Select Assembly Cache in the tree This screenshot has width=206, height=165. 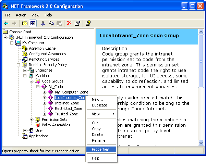point(42,48)
